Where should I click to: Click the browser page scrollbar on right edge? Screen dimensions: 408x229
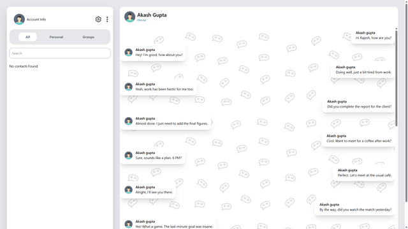[x=406, y=101]
